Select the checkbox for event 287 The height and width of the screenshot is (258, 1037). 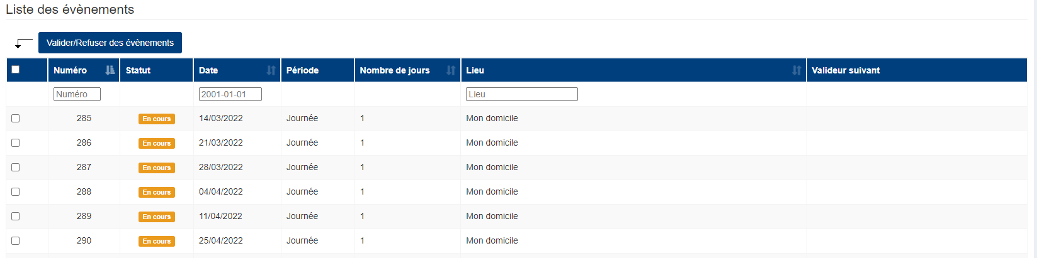point(16,167)
